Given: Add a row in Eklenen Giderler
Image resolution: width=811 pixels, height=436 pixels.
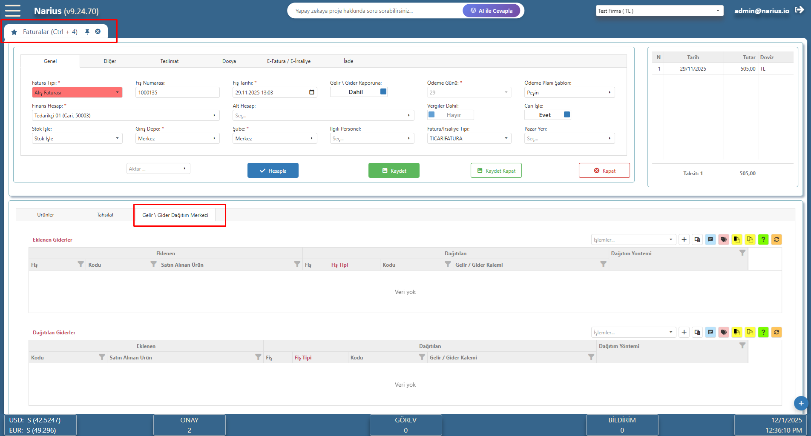Looking at the screenshot, I should [x=684, y=239].
